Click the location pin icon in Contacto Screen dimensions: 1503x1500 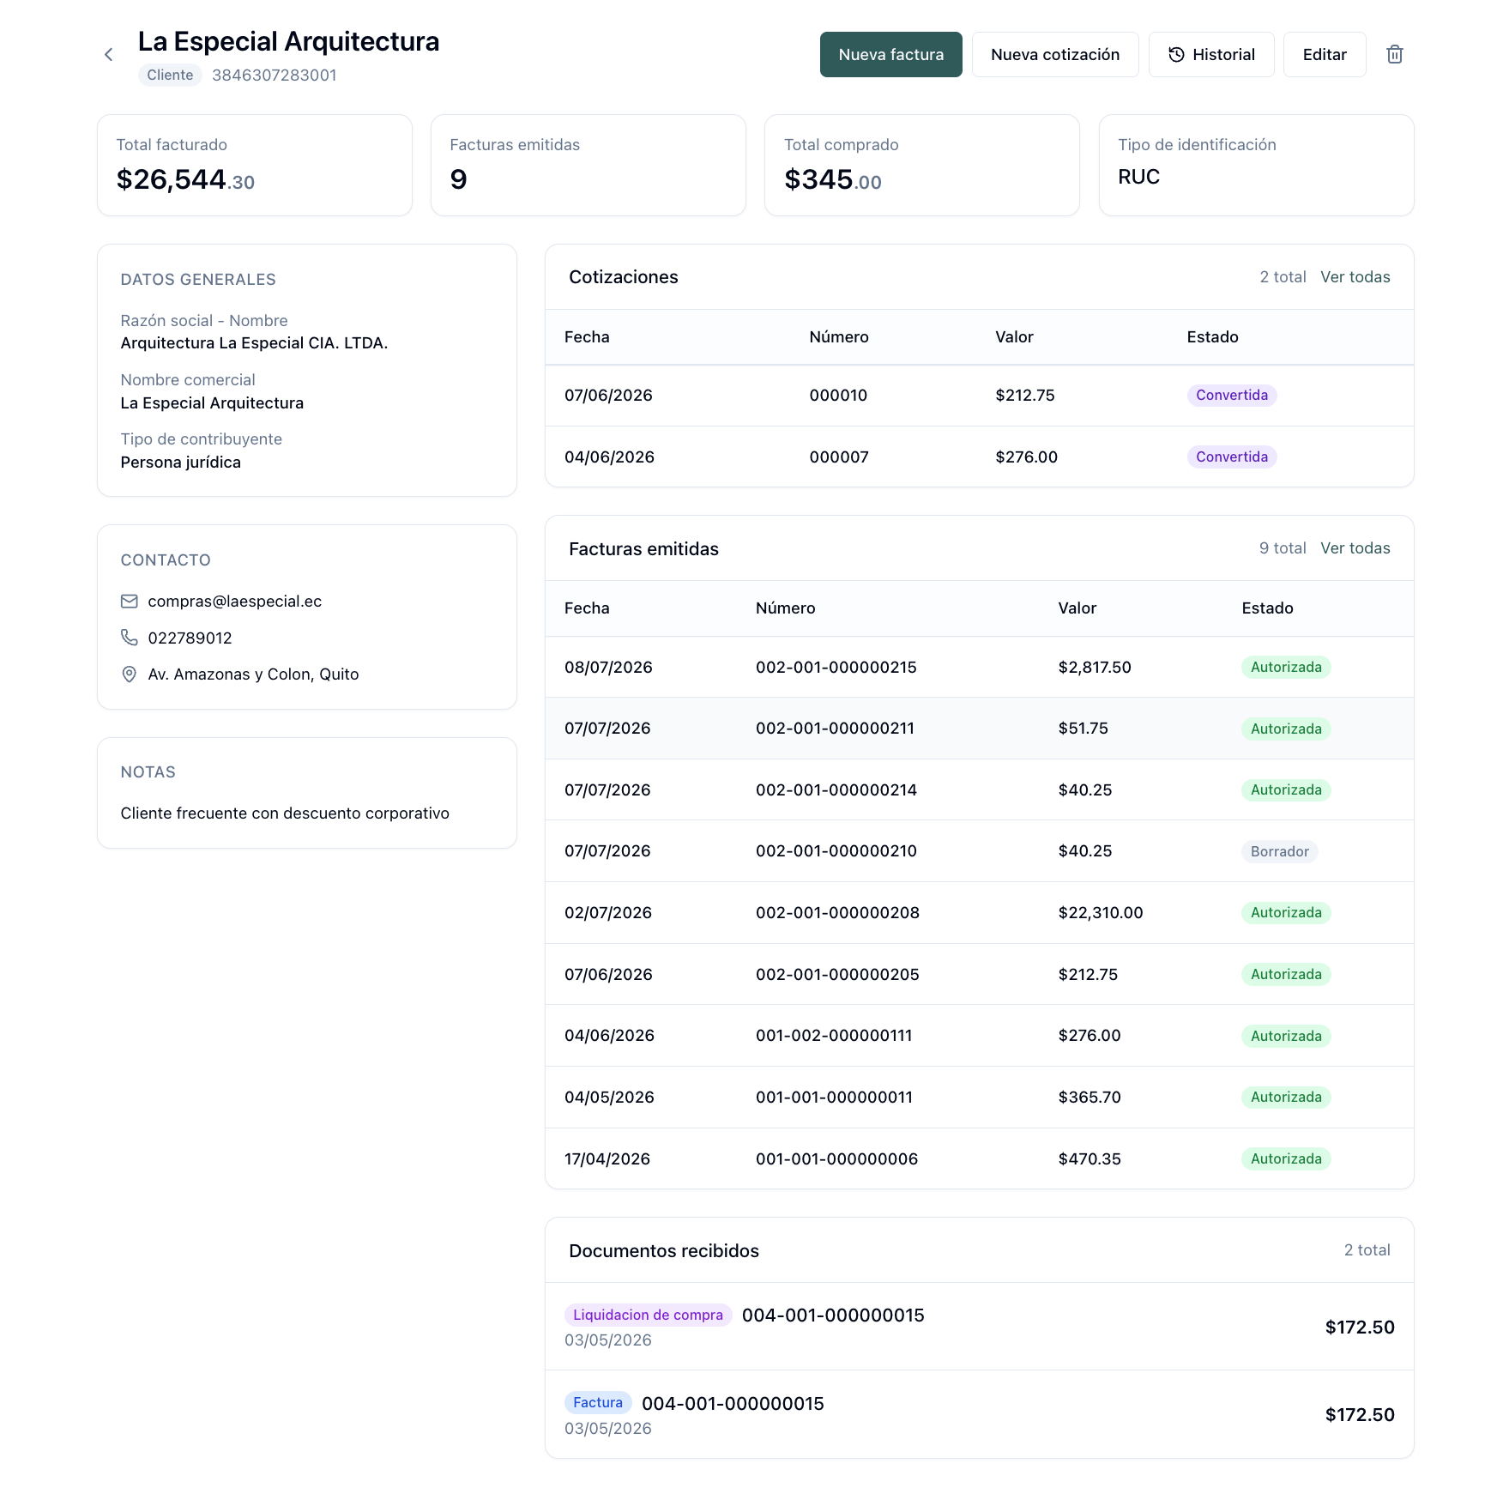pyautogui.click(x=130, y=674)
